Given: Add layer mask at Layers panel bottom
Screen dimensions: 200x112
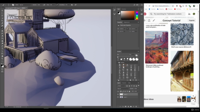Looking at the screenshot, I should [x=126, y=106].
